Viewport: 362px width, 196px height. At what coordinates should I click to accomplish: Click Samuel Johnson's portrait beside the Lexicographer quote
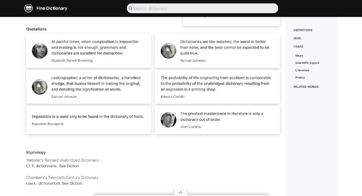point(40,86)
